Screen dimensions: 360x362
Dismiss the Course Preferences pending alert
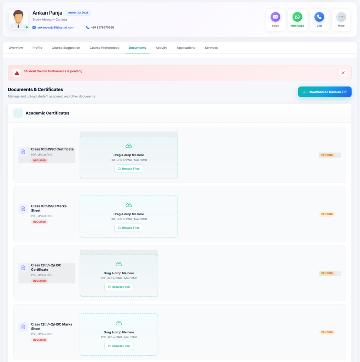coord(343,73)
